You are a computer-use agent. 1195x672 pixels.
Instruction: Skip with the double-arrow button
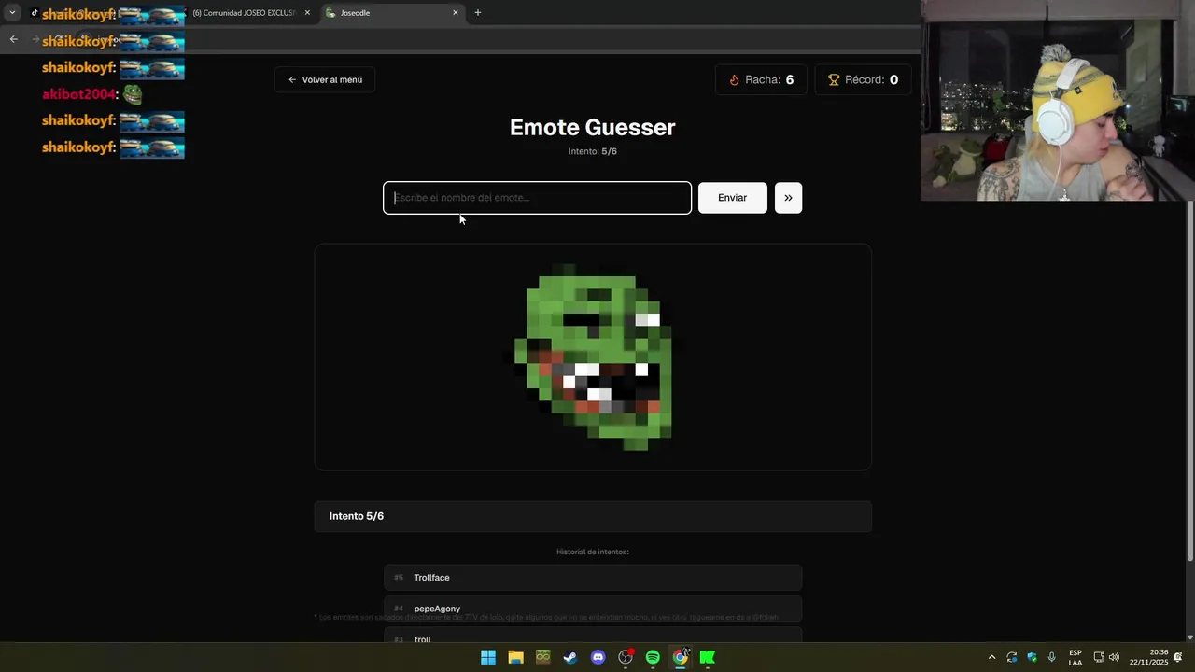coord(788,198)
